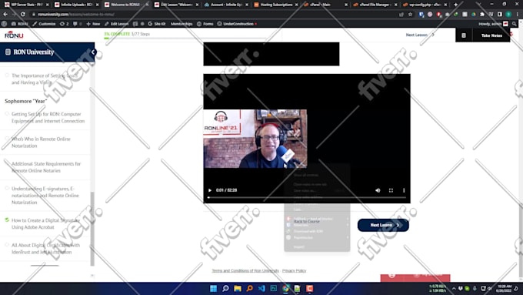The width and height of the screenshot is (523, 295).
Task: Click the Take Notes button
Action: tap(491, 35)
